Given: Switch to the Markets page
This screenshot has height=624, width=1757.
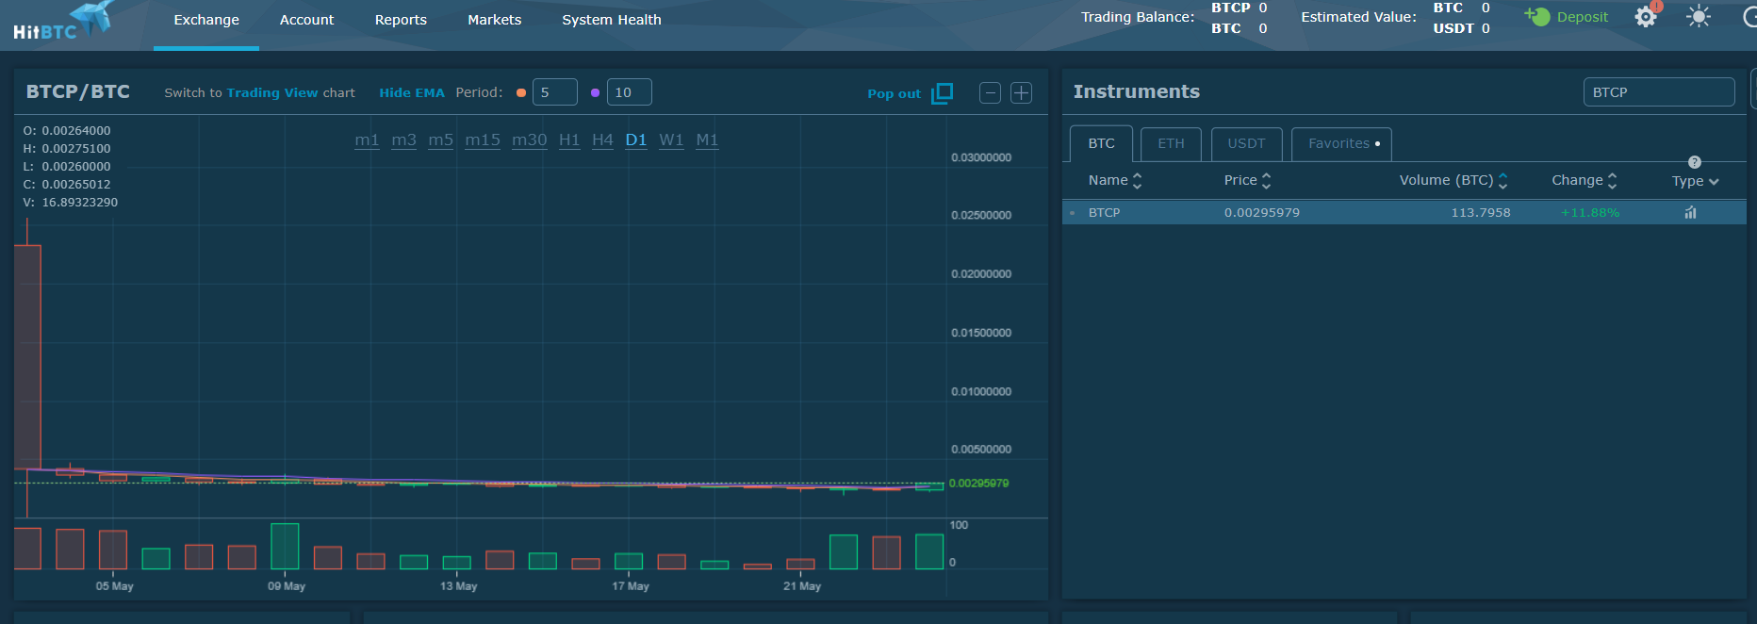Looking at the screenshot, I should point(494,20).
